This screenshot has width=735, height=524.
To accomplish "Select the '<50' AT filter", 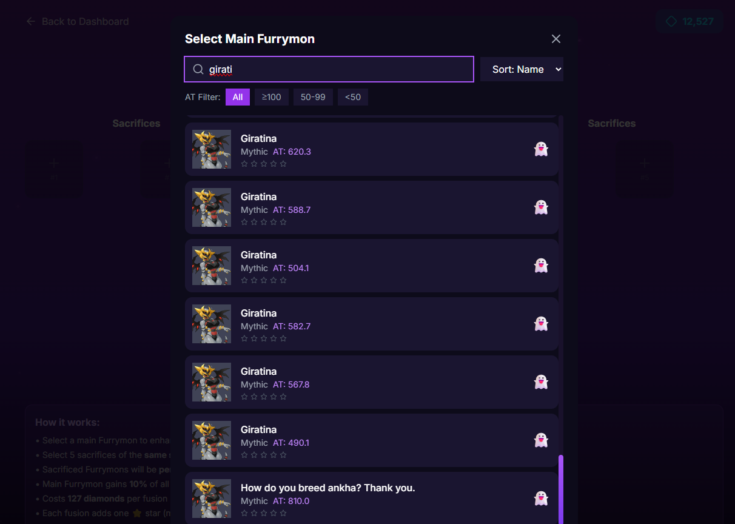I will (x=353, y=97).
